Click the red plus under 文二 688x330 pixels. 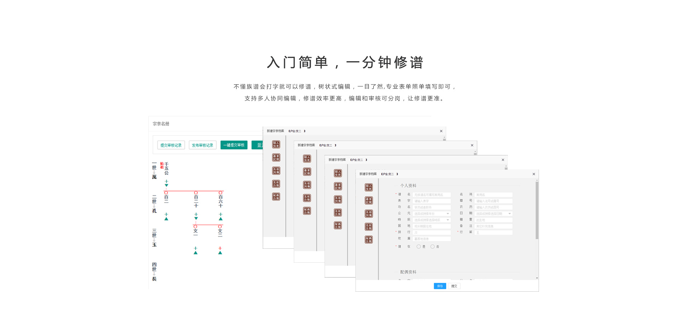point(220,248)
